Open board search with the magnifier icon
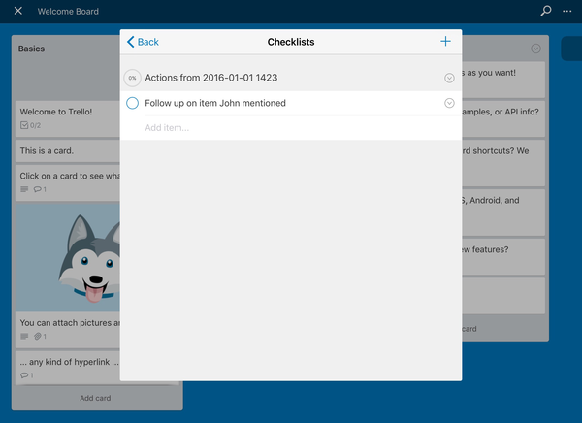The image size is (582, 423). point(545,11)
